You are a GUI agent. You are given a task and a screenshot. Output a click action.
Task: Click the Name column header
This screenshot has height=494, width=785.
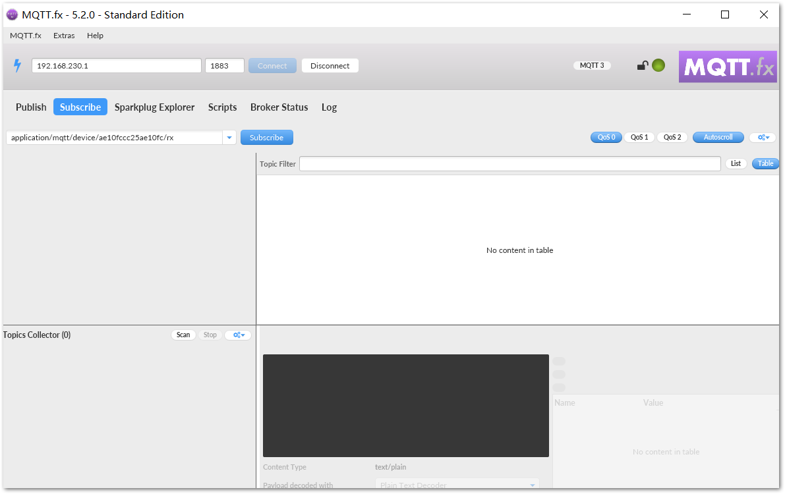click(565, 402)
